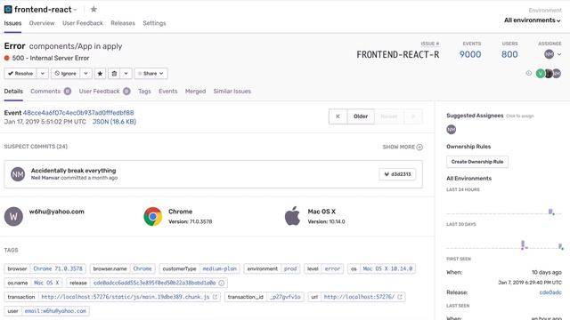Filter by os.name tag Mac OS X
570x320 pixels.
46,283
